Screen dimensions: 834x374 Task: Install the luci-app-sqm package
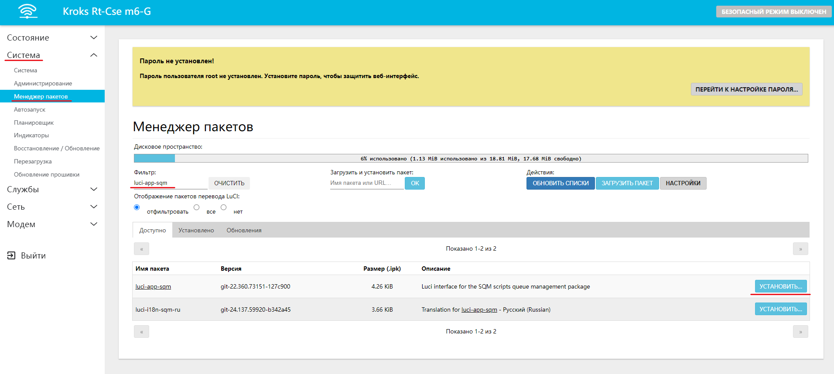coord(780,286)
